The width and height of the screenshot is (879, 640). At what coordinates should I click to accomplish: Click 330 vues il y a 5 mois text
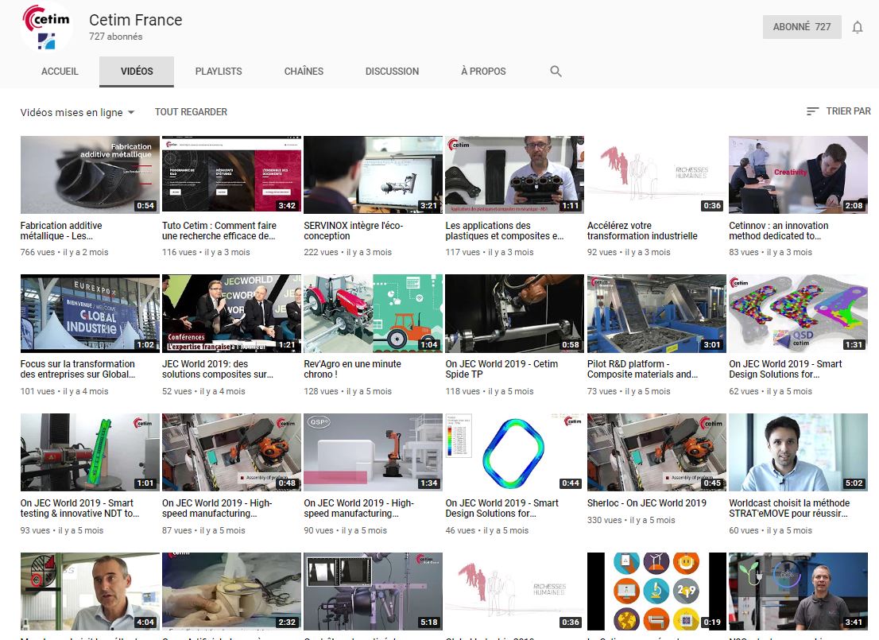(x=631, y=520)
